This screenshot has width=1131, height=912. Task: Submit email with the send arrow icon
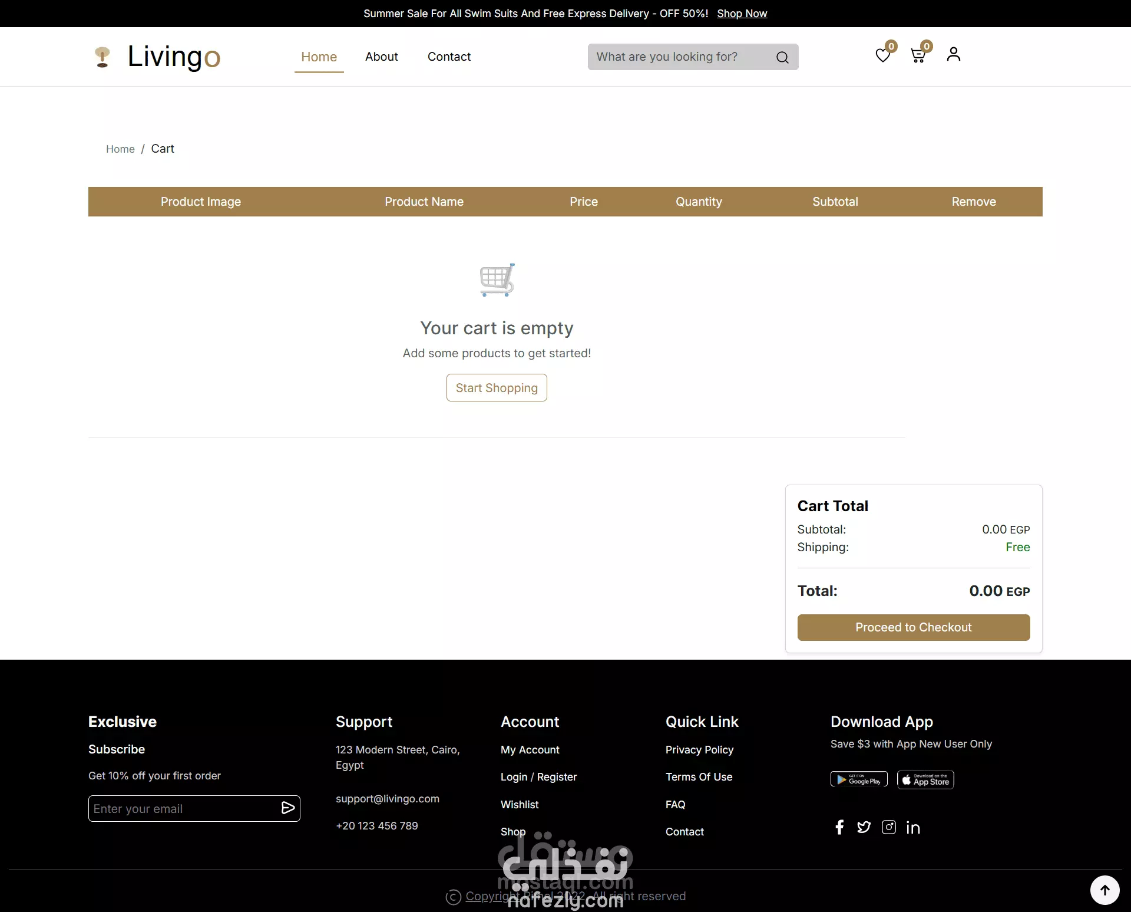pyautogui.click(x=287, y=808)
